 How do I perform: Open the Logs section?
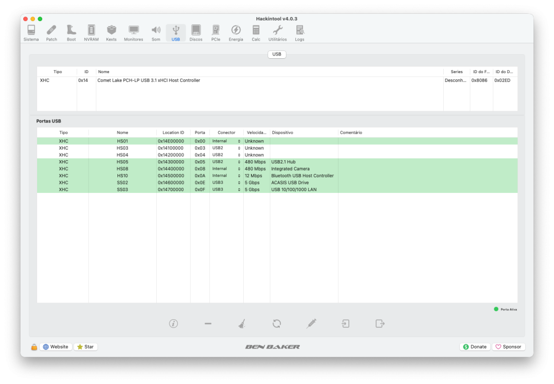(x=300, y=33)
